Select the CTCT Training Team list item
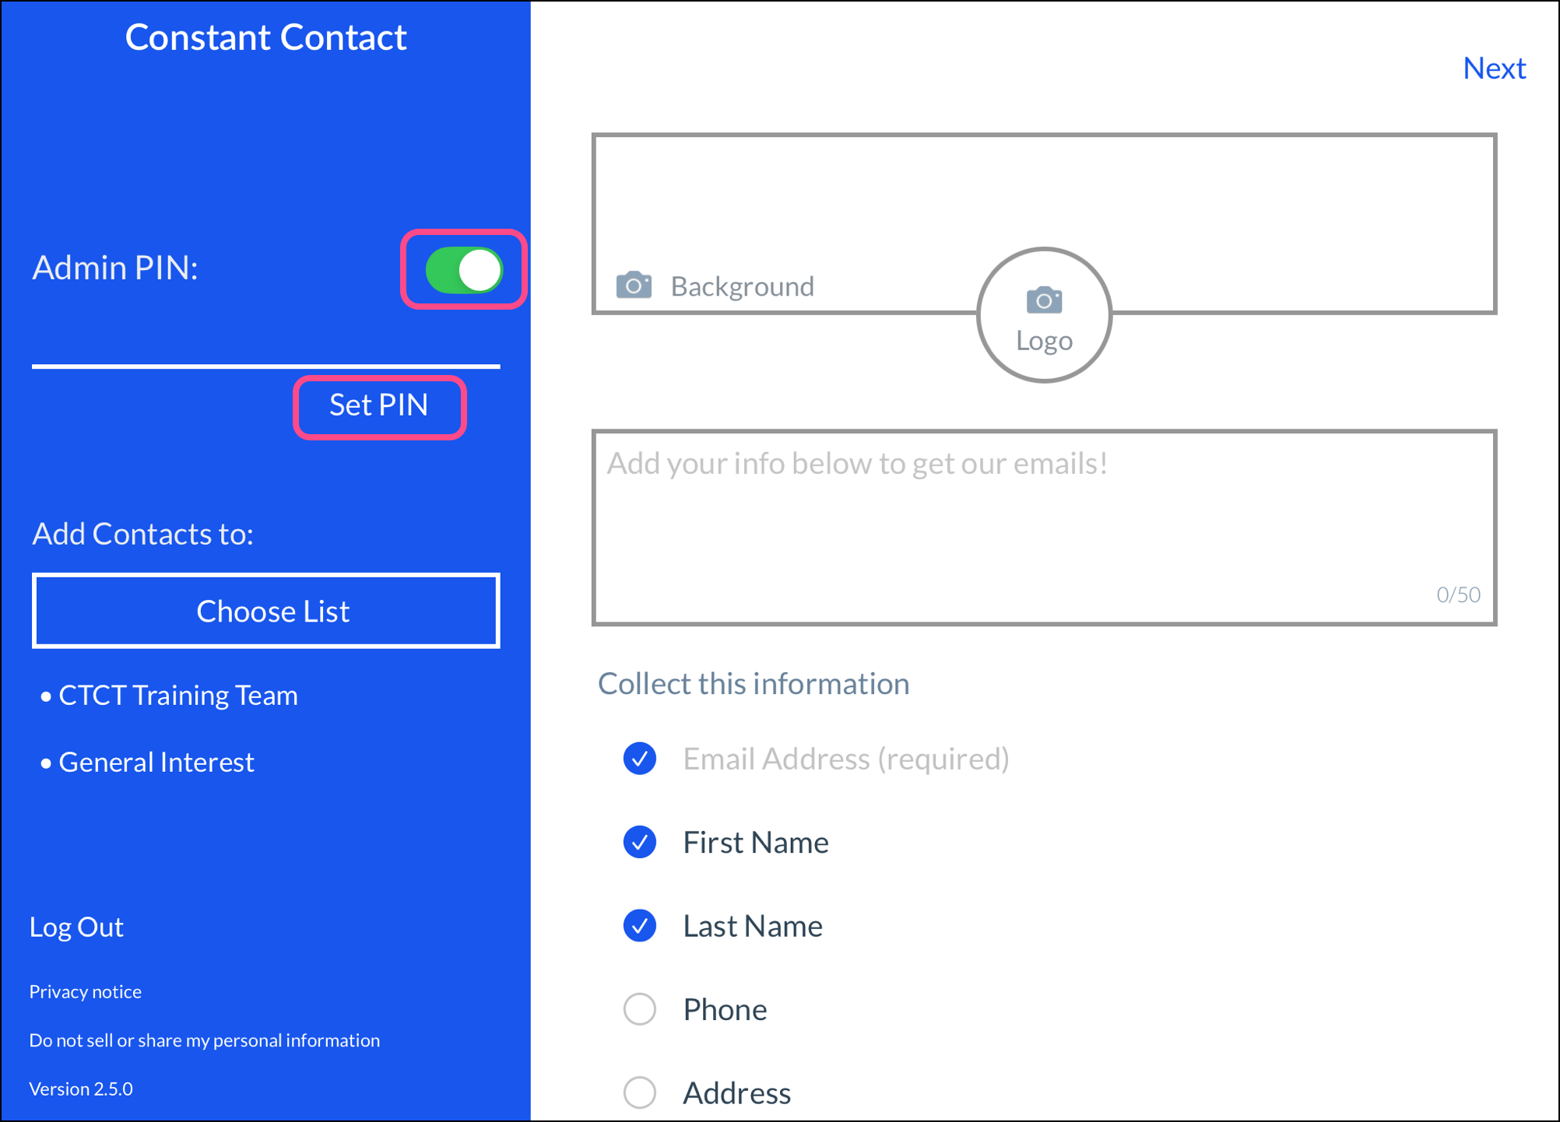The width and height of the screenshot is (1560, 1122). [x=177, y=695]
